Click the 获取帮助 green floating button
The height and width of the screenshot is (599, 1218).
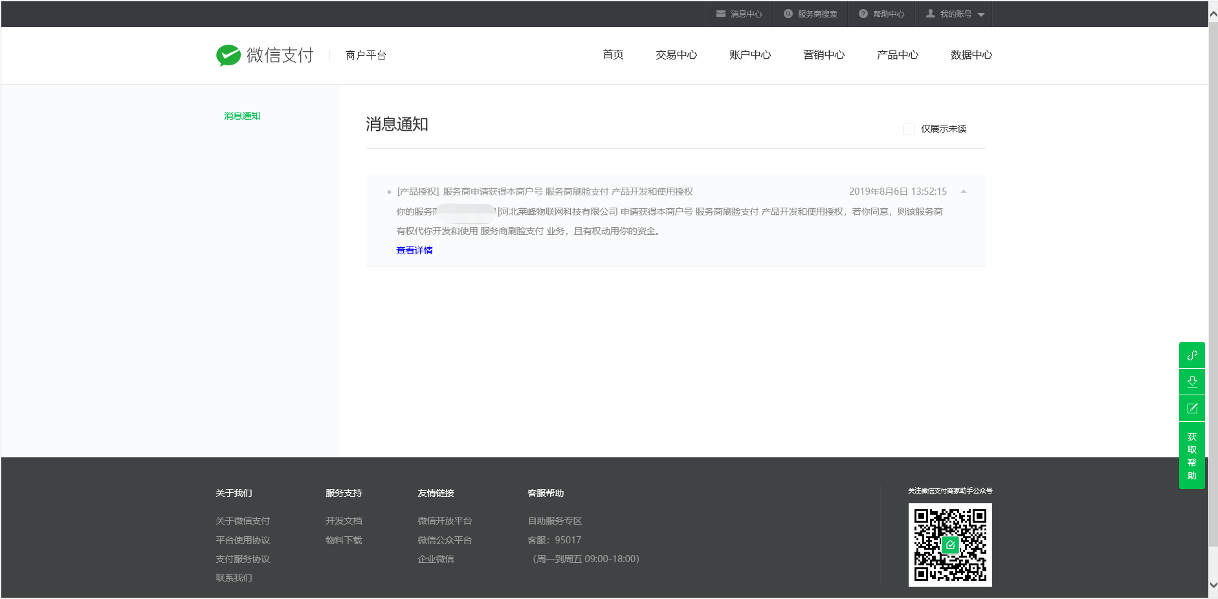pyautogui.click(x=1191, y=455)
